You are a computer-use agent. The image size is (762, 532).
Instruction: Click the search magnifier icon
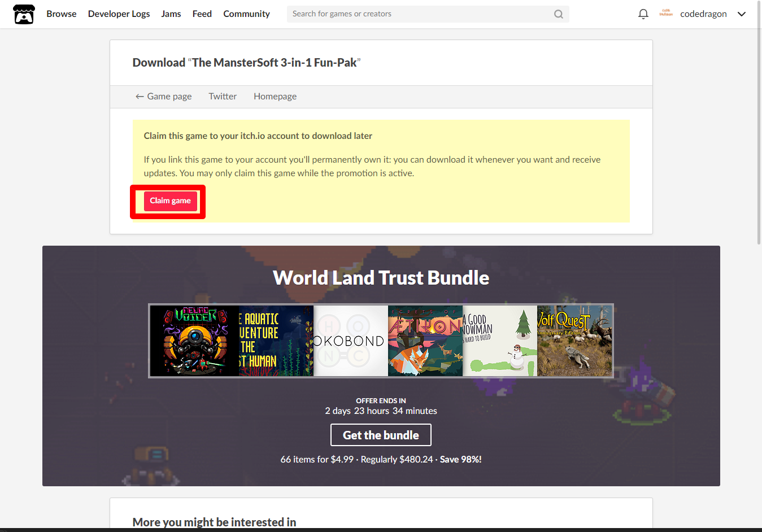558,14
